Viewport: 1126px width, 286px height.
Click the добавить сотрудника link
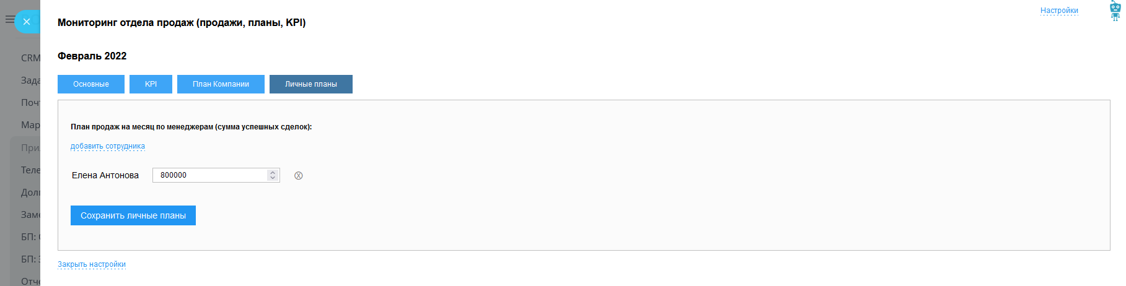pyautogui.click(x=108, y=147)
